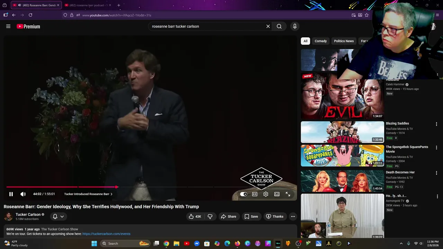The width and height of the screenshot is (443, 249).
Task: Switch to theater mode
Action: click(x=277, y=194)
